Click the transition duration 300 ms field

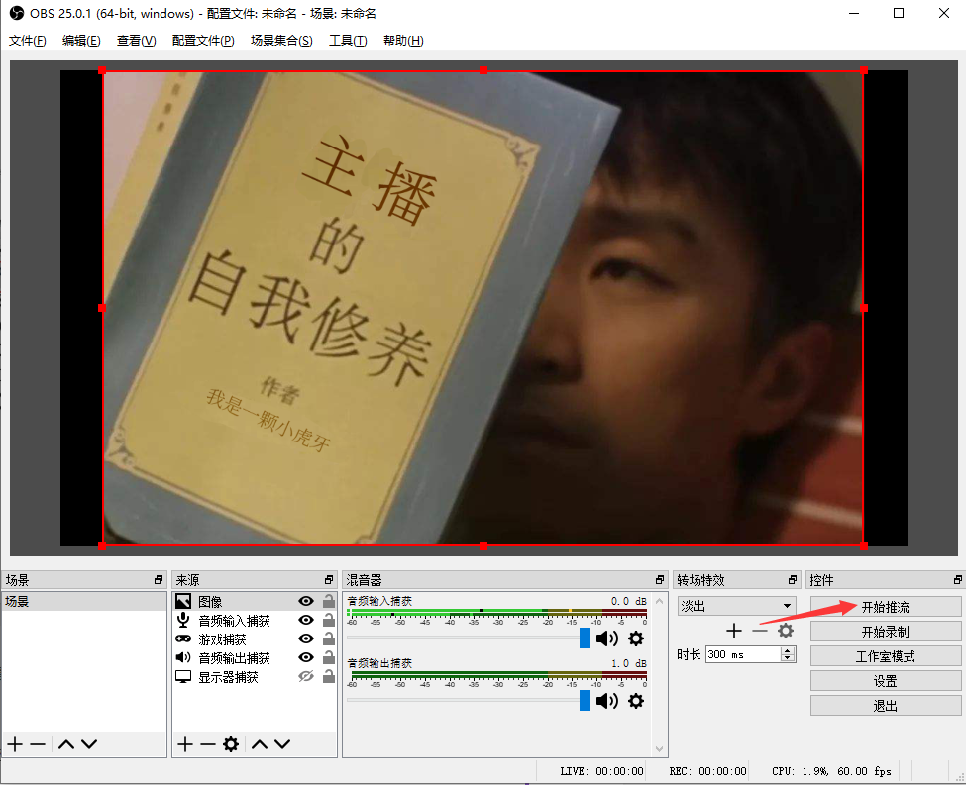point(743,654)
